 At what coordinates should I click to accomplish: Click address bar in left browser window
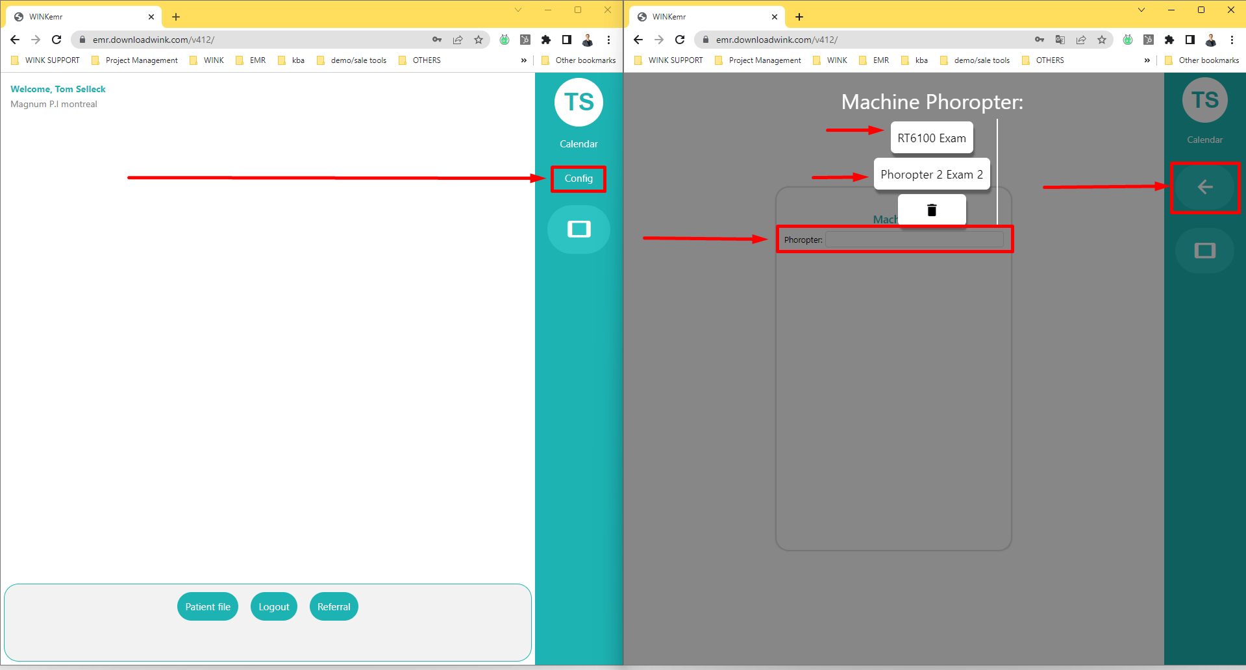click(260, 40)
